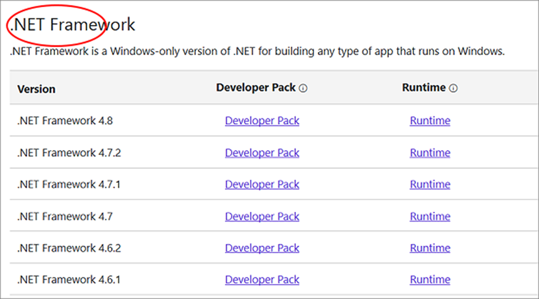Open Developer Pack link for .NET Framework 4.8
The height and width of the screenshot is (299, 539).
tap(262, 121)
